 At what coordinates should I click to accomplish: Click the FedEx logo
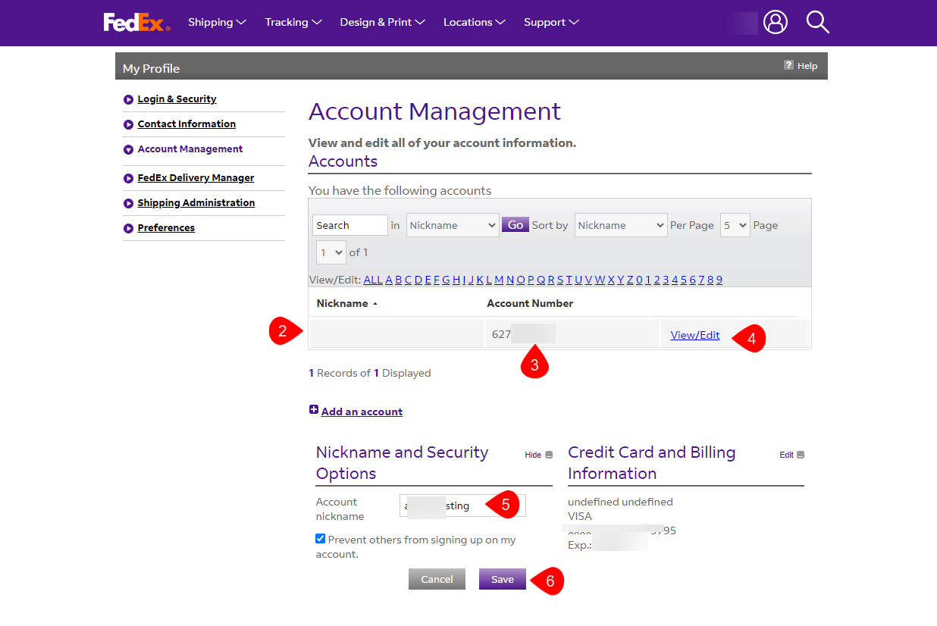(x=136, y=23)
